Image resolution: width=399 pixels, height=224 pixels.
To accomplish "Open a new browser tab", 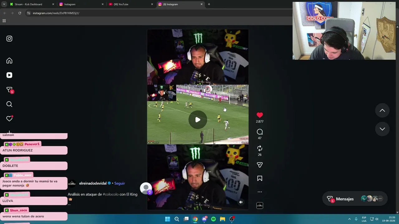I will point(209,4).
